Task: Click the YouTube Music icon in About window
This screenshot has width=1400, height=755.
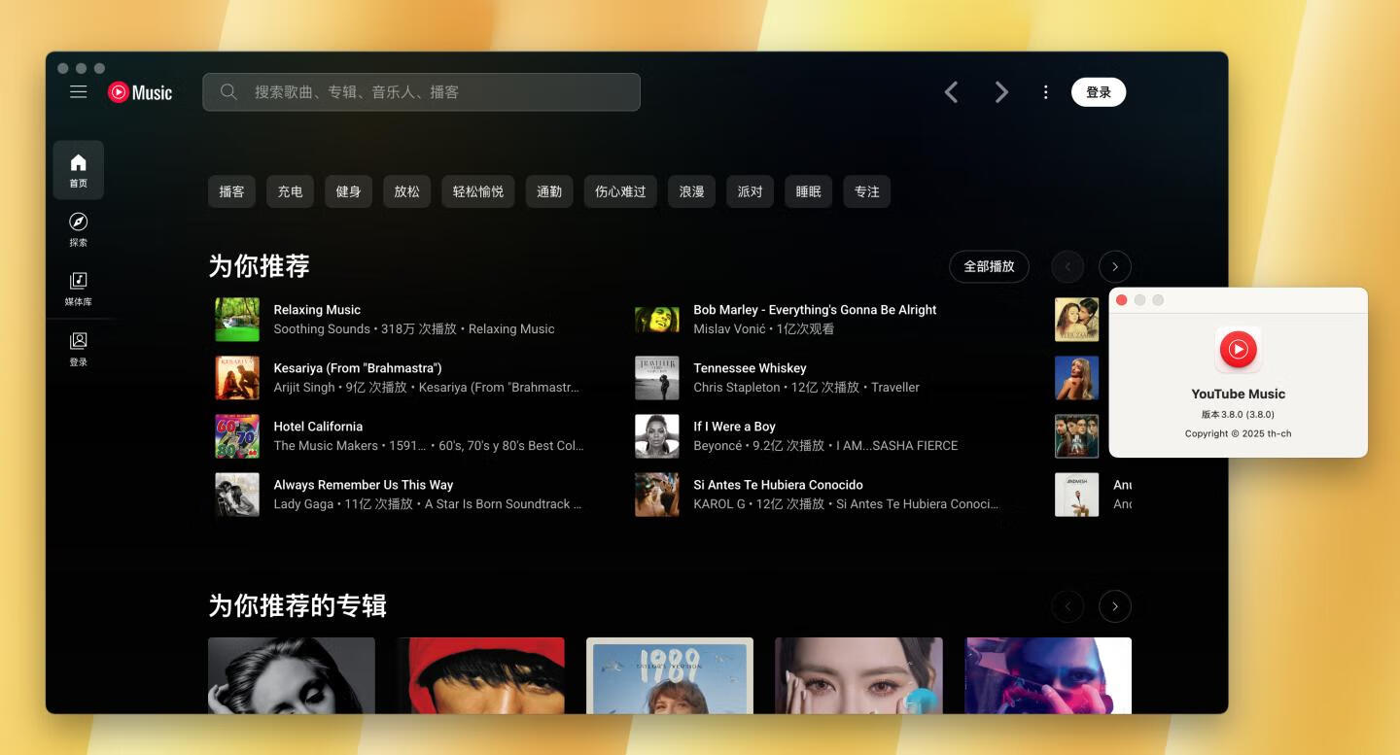Action: coord(1238,349)
